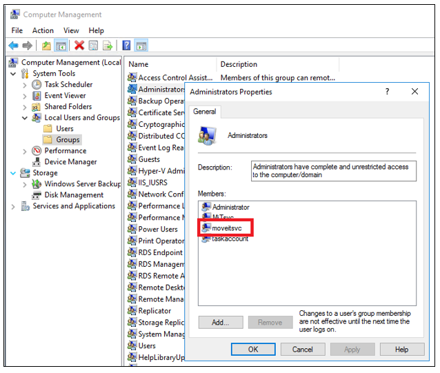Open the View menu
Image resolution: width=440 pixels, height=373 pixels.
point(71,30)
